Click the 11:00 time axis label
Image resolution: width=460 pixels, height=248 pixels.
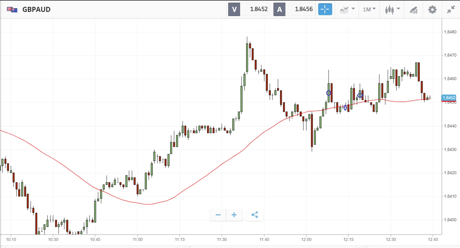tap(138, 239)
